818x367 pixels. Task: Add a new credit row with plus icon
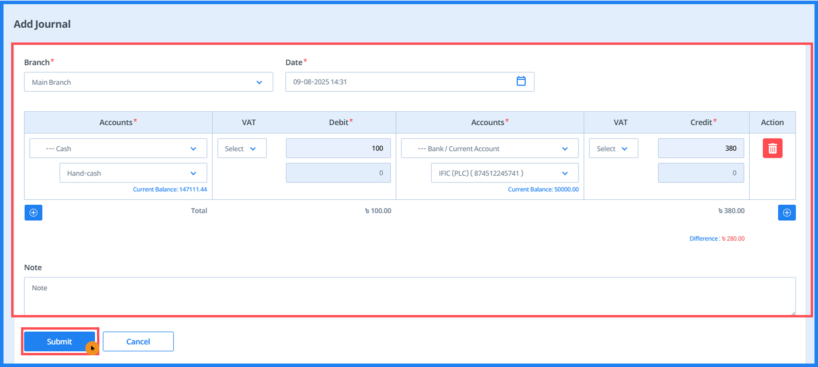point(786,212)
